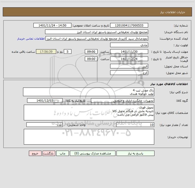Click the خروج exit button
Viewport: 195px width, 188px height.
(x=35, y=153)
